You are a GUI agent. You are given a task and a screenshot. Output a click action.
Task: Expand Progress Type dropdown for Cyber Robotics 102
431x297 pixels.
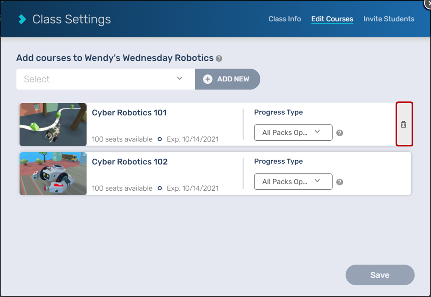(293, 181)
